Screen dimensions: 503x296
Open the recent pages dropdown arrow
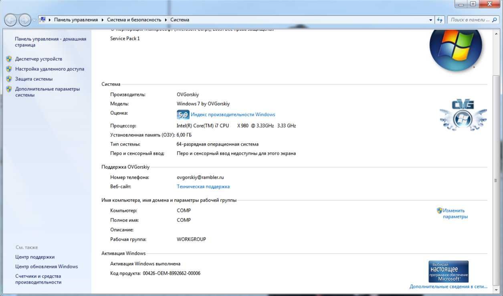pos(34,20)
